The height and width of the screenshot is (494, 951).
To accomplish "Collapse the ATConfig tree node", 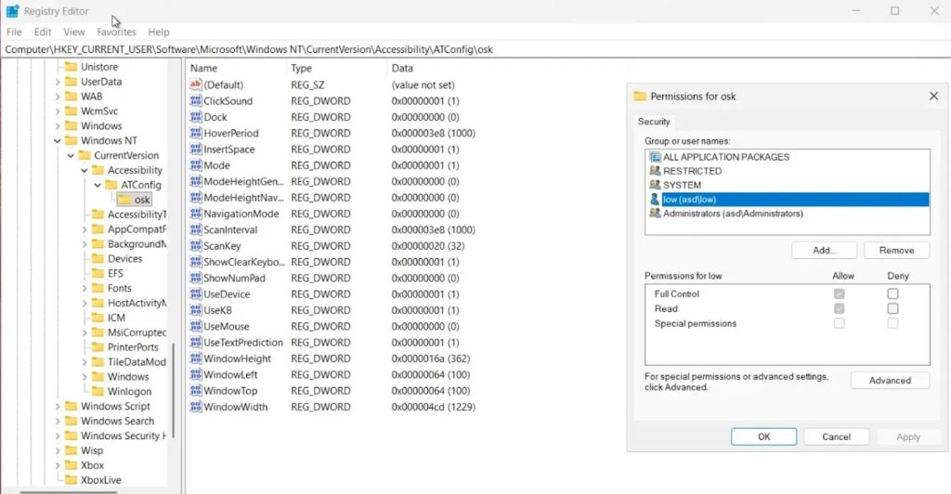I will click(98, 185).
